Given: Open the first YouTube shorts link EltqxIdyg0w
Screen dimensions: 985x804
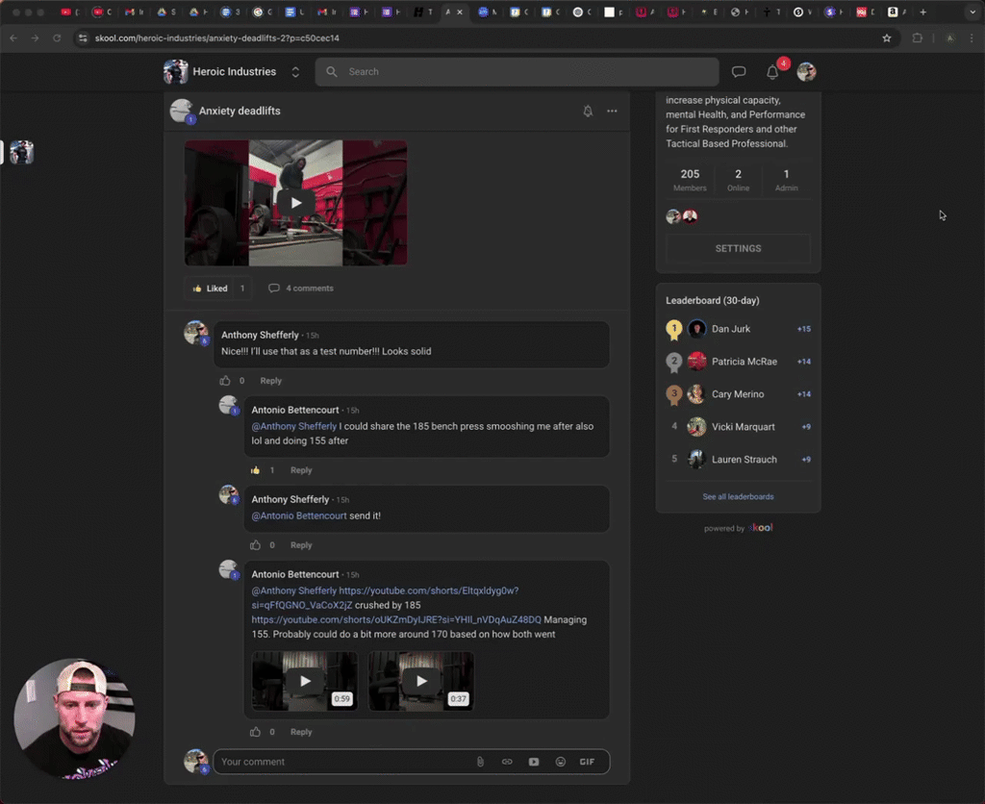Looking at the screenshot, I should pos(428,590).
